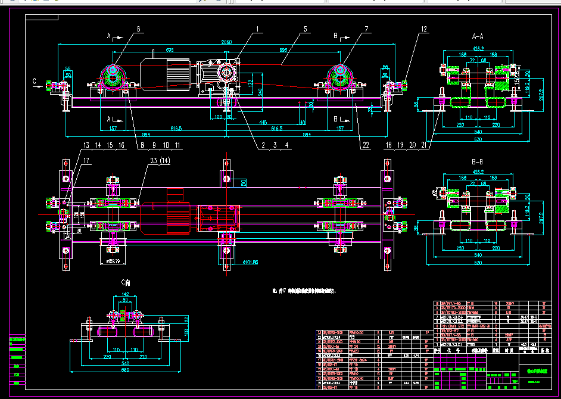The height and width of the screenshot is (399, 561).
Task: Pick the 630 dimension in section B-B
Action: [x=478, y=262]
